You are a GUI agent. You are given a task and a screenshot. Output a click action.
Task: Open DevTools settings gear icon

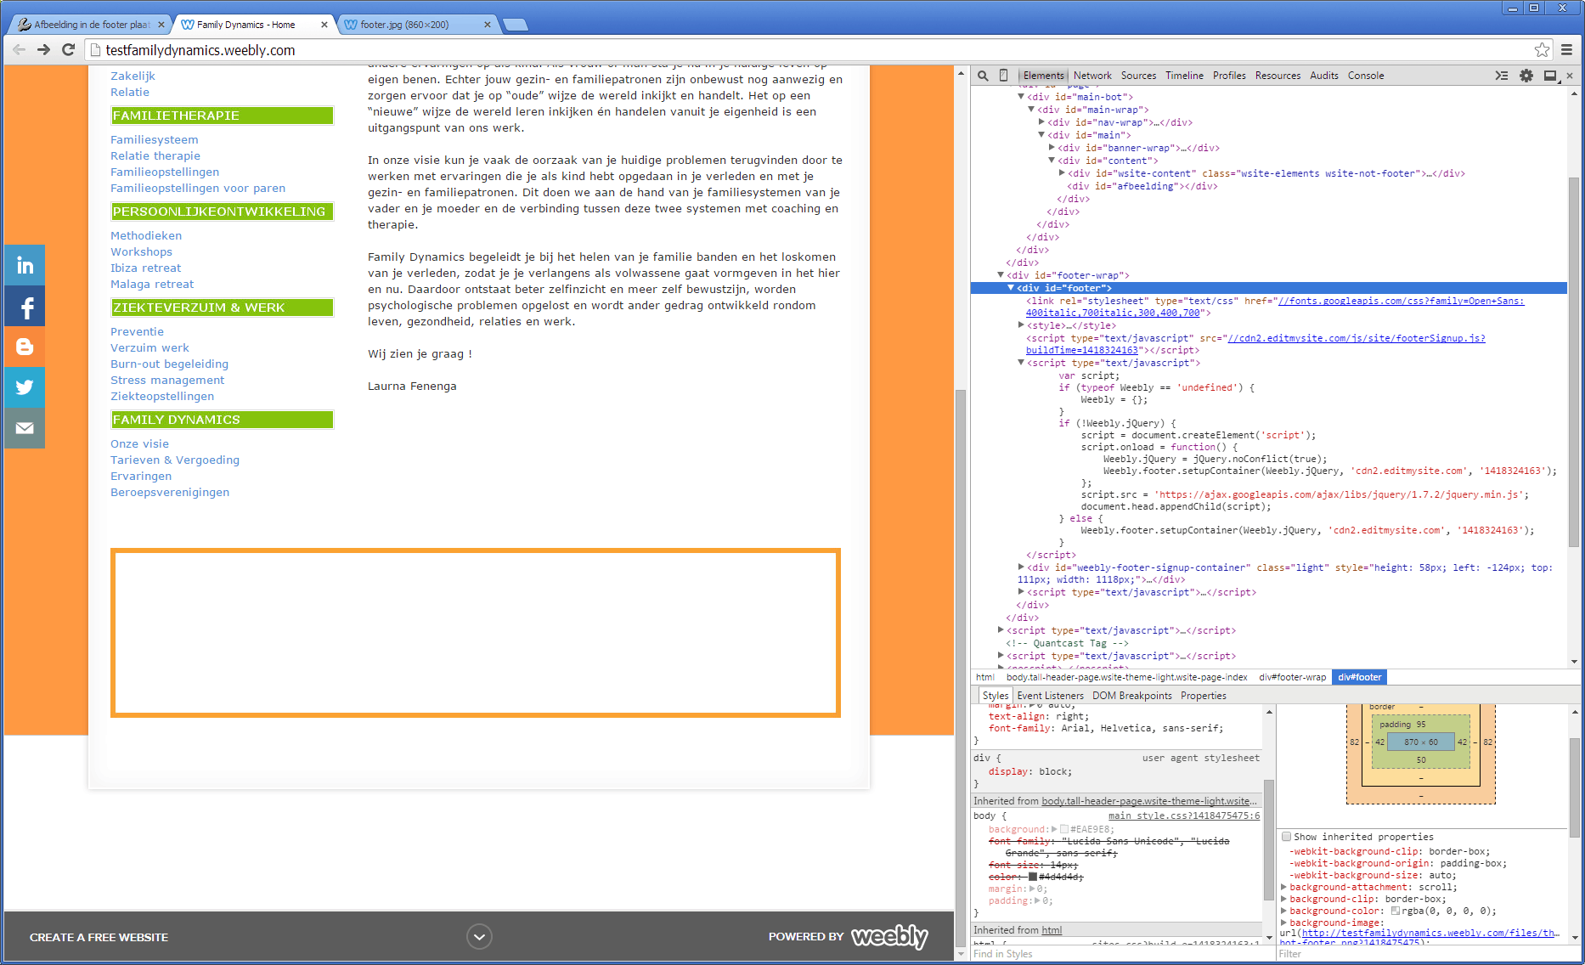click(1526, 76)
